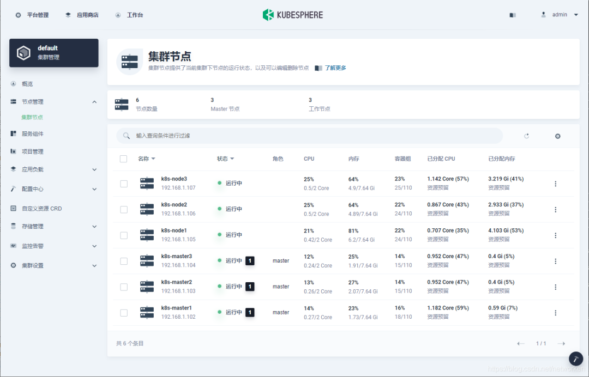Click the server icon of k8s-master1
This screenshot has width=589, height=377.
click(x=147, y=312)
